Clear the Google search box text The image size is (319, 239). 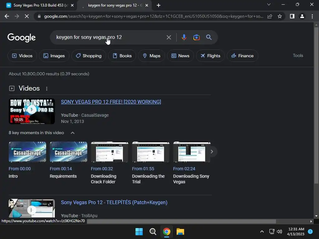click(x=169, y=37)
